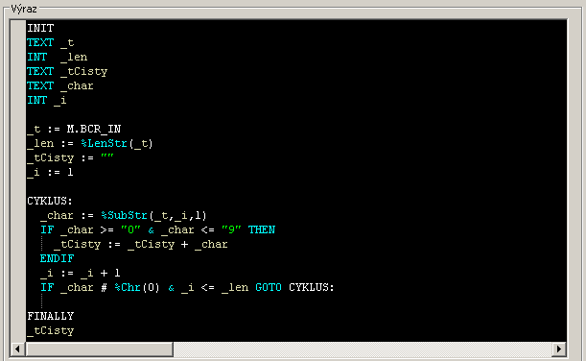The width and height of the screenshot is (586, 361).
Task: Place cursor on TEXT _t declaration
Action: click(51, 42)
